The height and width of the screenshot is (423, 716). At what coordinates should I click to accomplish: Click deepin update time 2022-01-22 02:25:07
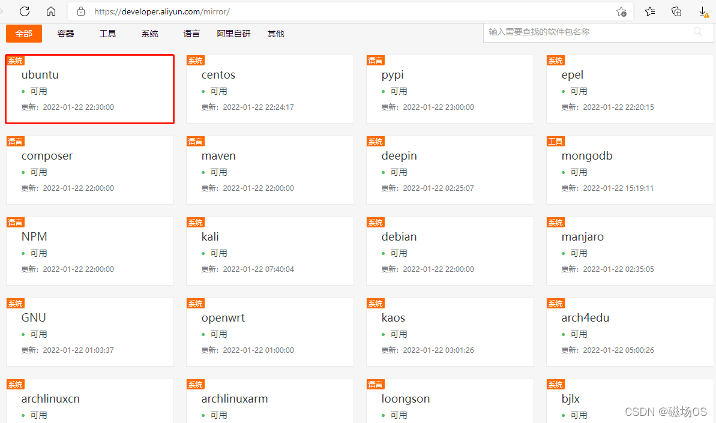tap(438, 188)
